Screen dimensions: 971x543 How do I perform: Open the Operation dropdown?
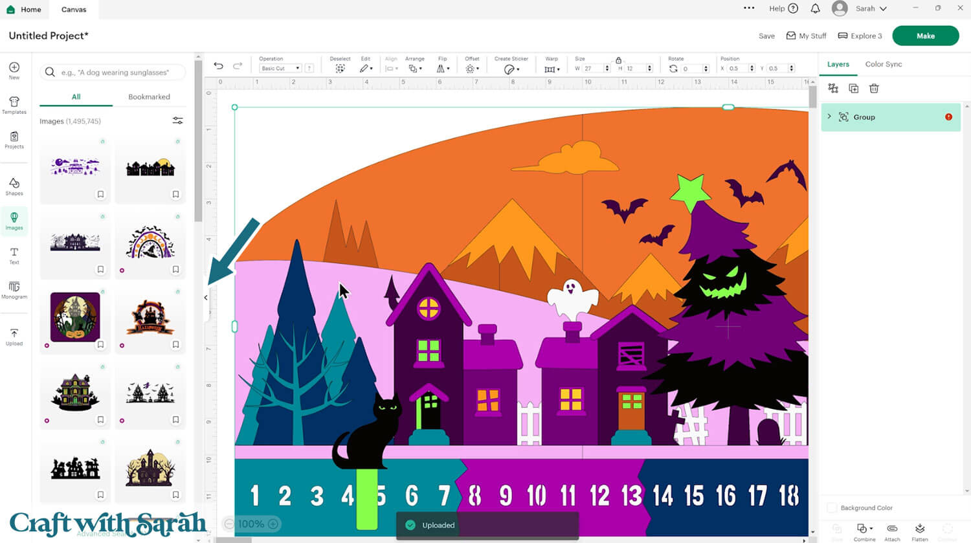pos(279,67)
